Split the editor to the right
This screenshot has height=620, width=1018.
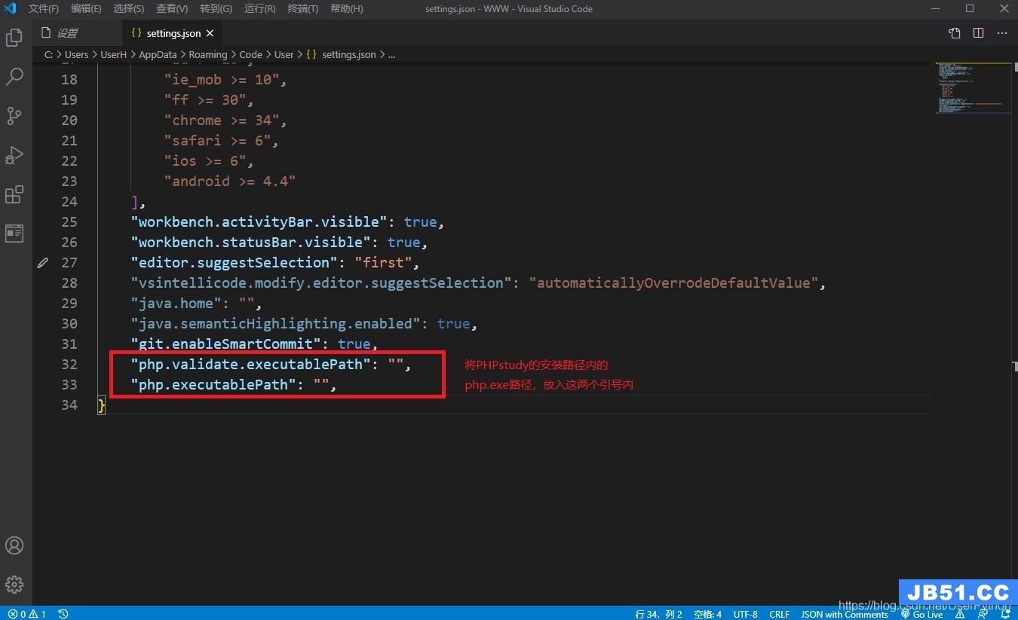[978, 33]
